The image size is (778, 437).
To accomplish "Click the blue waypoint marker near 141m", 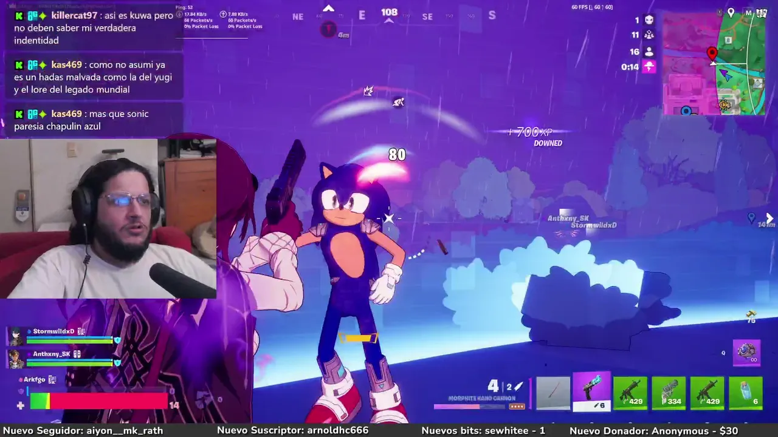I will pyautogui.click(x=751, y=217).
